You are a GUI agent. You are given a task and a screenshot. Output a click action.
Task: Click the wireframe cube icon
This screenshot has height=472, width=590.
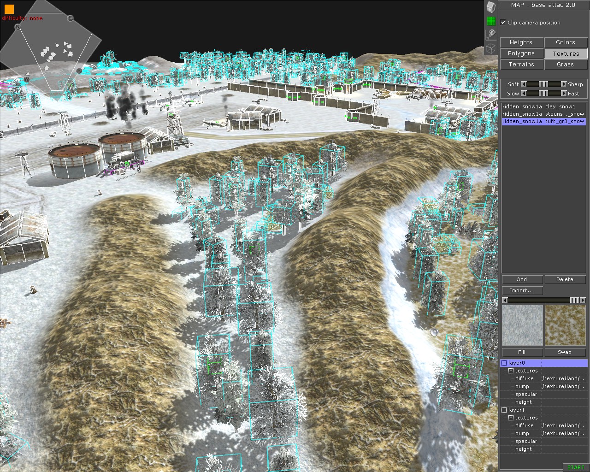491,48
